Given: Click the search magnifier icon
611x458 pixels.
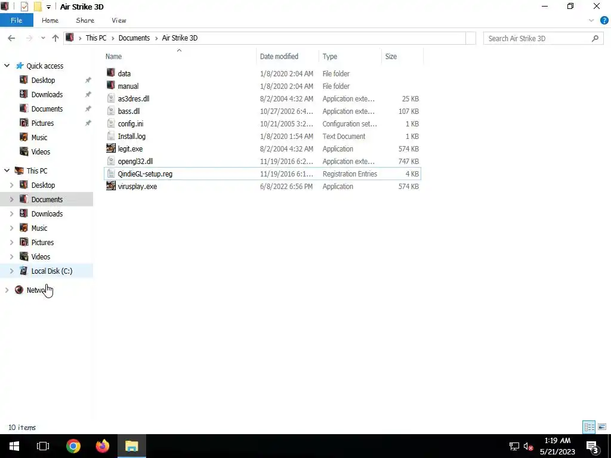Looking at the screenshot, I should tap(595, 38).
